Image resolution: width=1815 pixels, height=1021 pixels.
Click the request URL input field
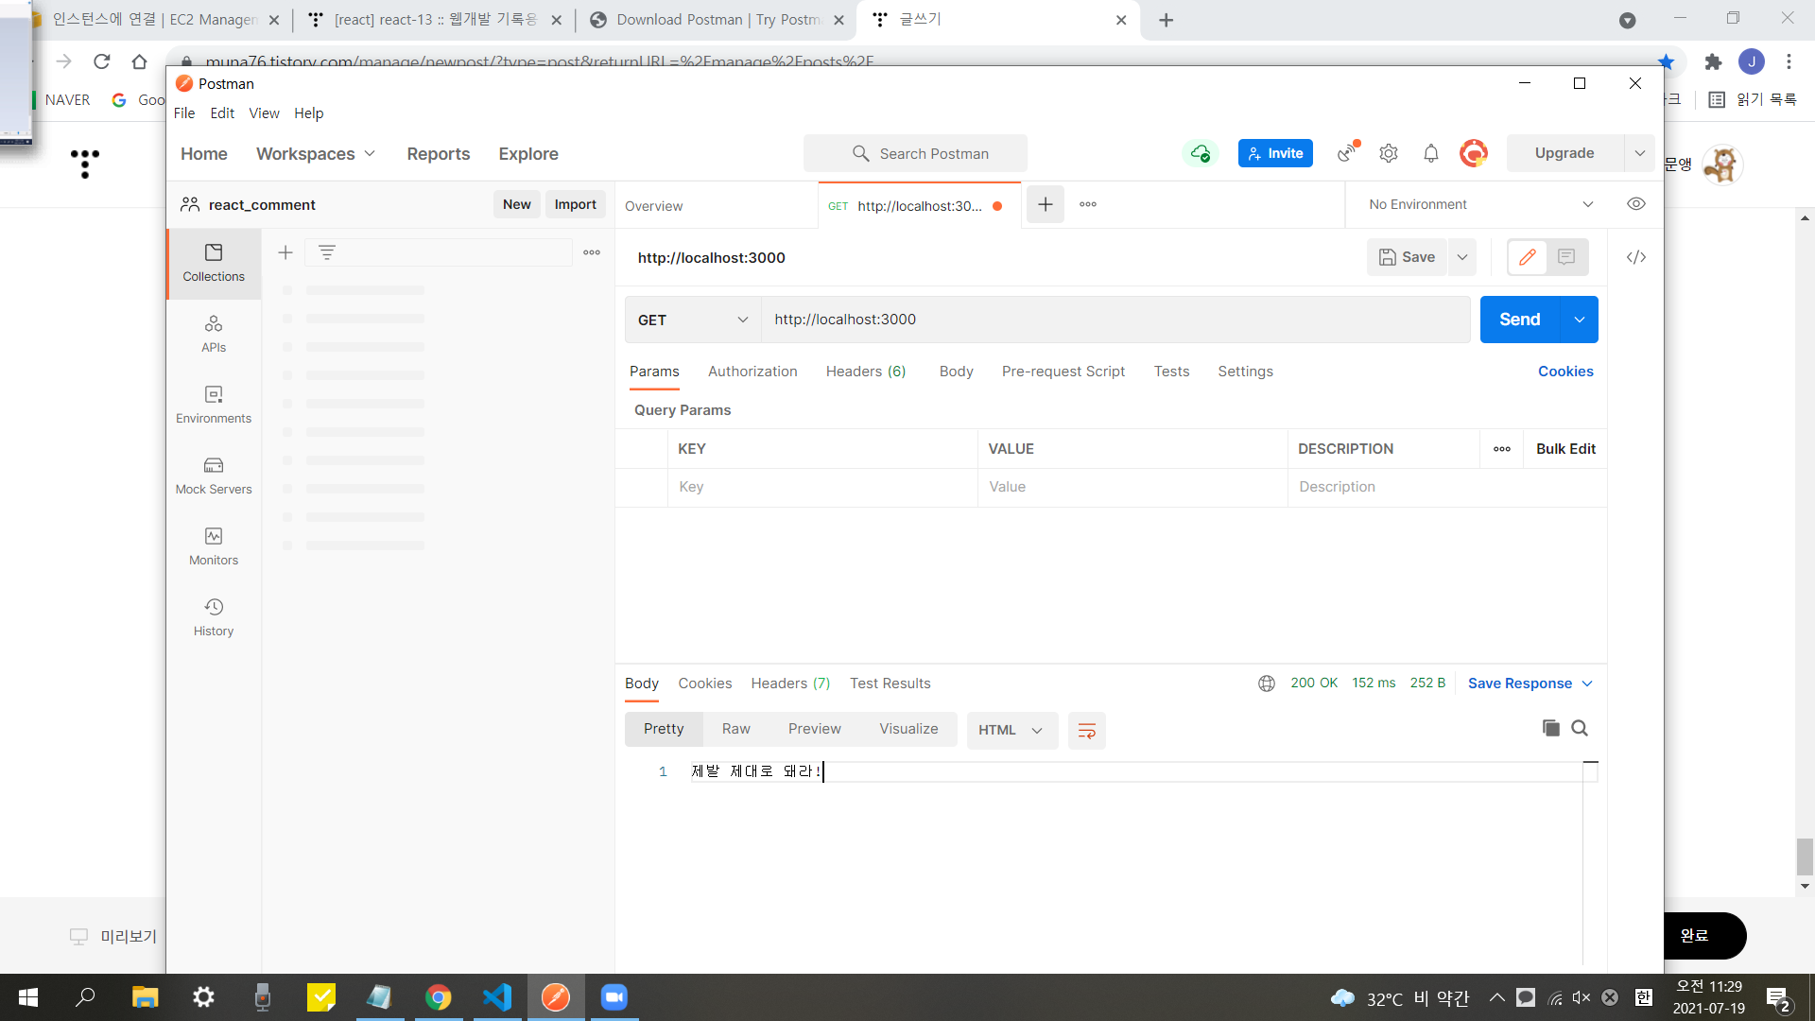click(x=1115, y=320)
